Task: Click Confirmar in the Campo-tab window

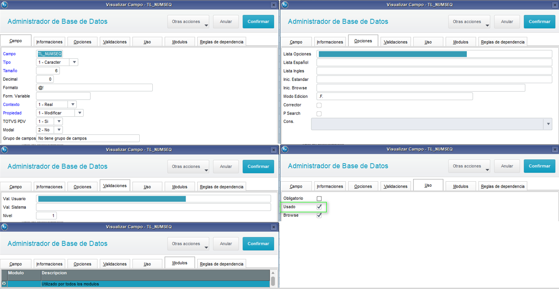Action: click(x=258, y=22)
